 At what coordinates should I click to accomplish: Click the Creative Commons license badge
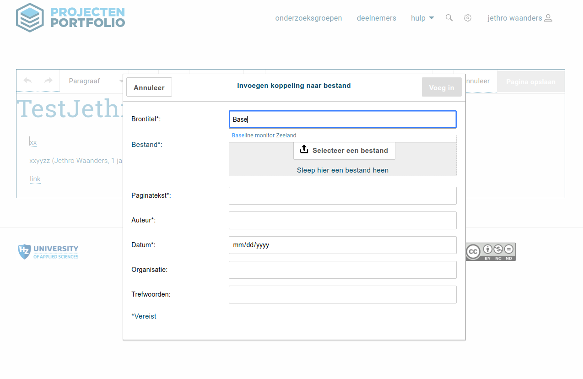491,252
